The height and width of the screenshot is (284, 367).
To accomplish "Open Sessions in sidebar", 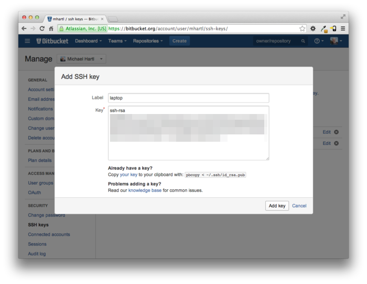I will point(37,244).
